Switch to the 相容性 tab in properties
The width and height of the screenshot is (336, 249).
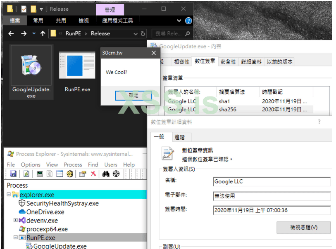pyautogui.click(x=181, y=62)
